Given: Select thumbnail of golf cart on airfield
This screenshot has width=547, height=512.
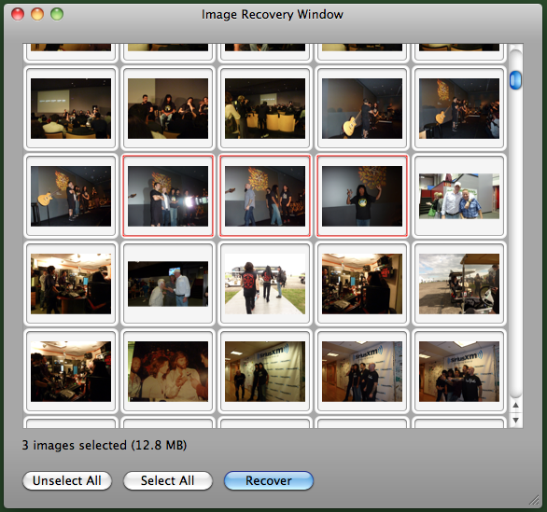Looking at the screenshot, I should coord(459,284).
